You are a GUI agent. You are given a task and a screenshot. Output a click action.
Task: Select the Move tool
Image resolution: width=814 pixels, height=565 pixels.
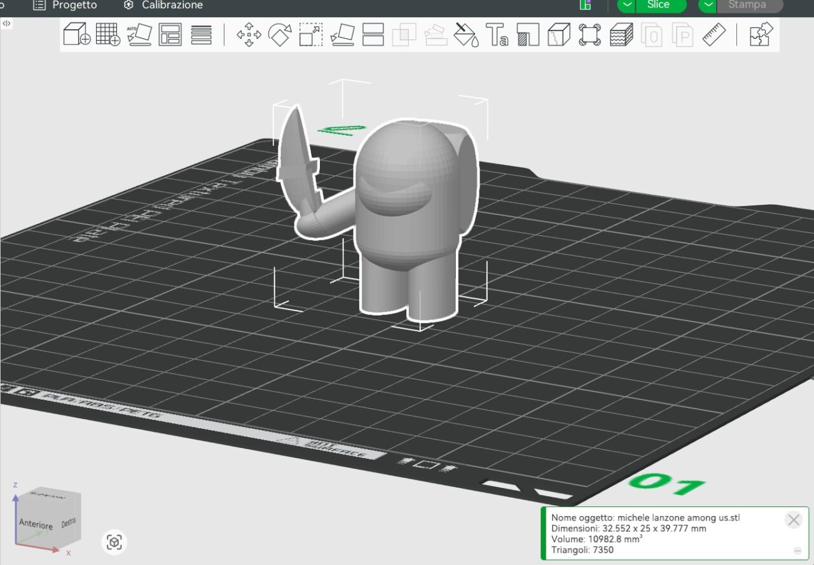coord(249,34)
